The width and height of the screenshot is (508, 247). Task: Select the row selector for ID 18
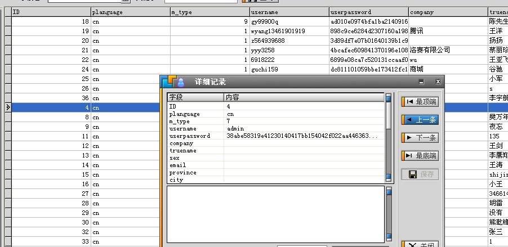pyautogui.click(x=7, y=21)
